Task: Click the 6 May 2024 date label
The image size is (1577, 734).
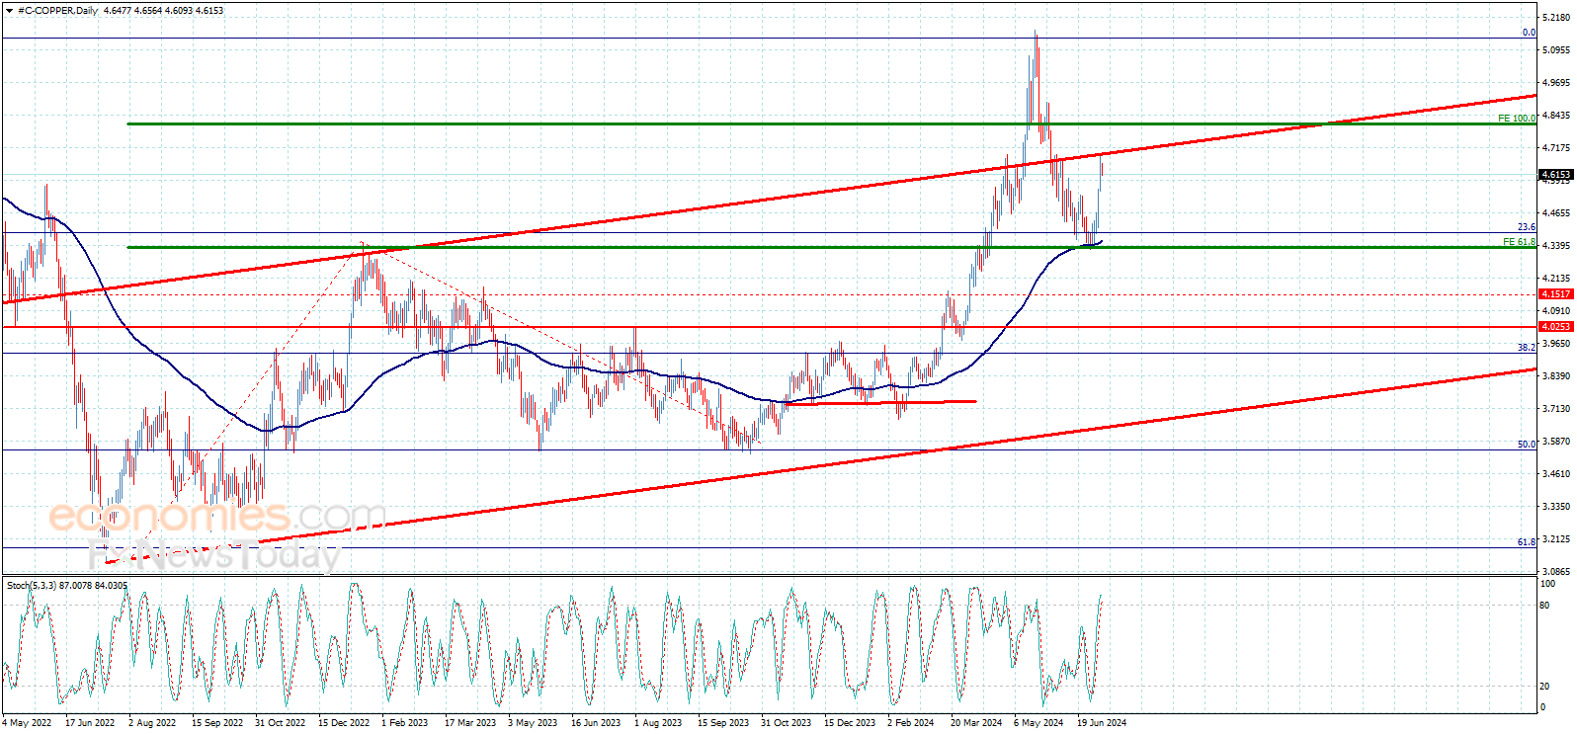Action: coord(1038,722)
